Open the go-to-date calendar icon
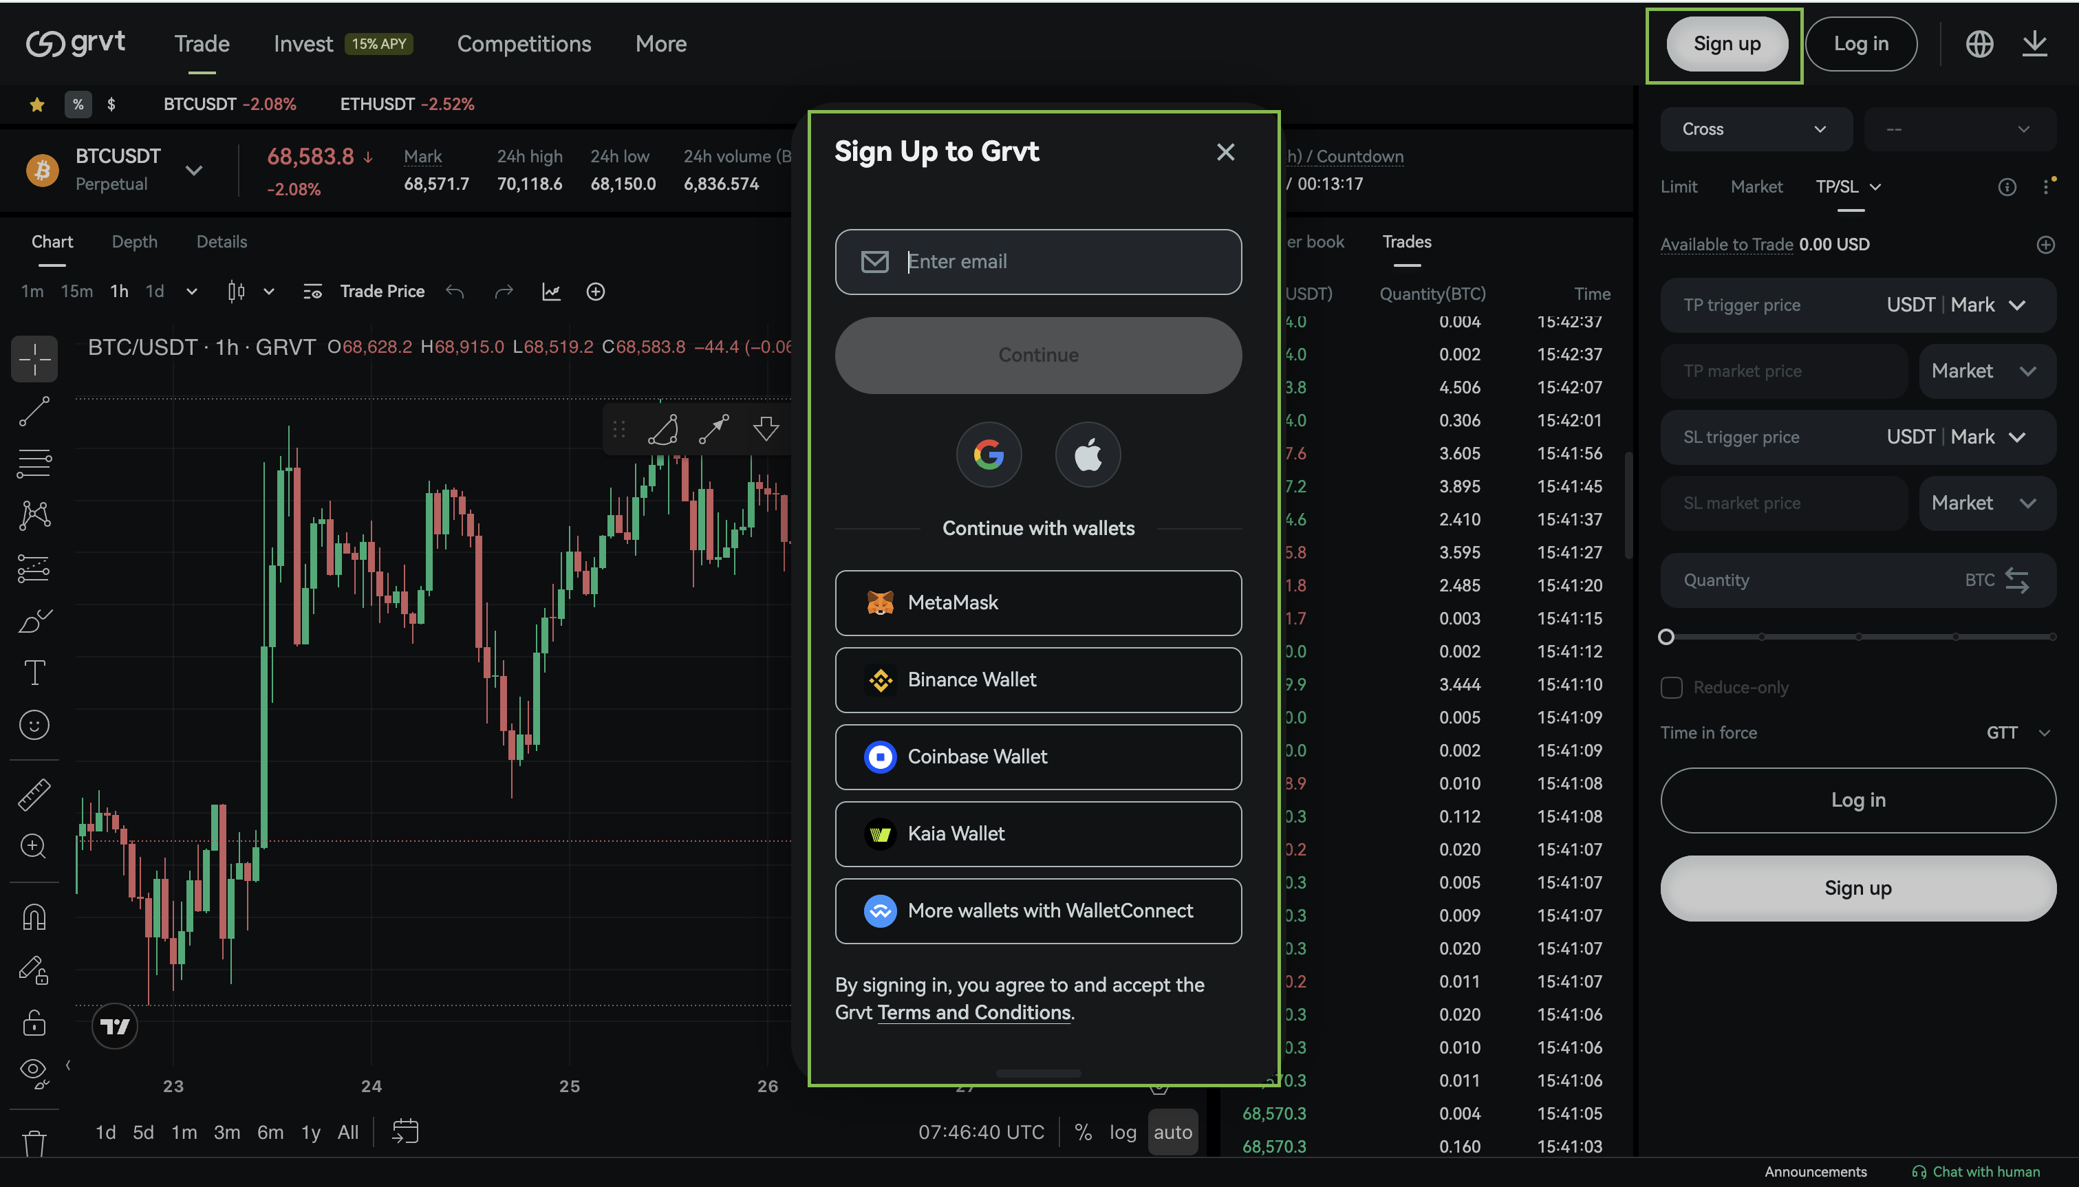The image size is (2079, 1187). point(405,1131)
